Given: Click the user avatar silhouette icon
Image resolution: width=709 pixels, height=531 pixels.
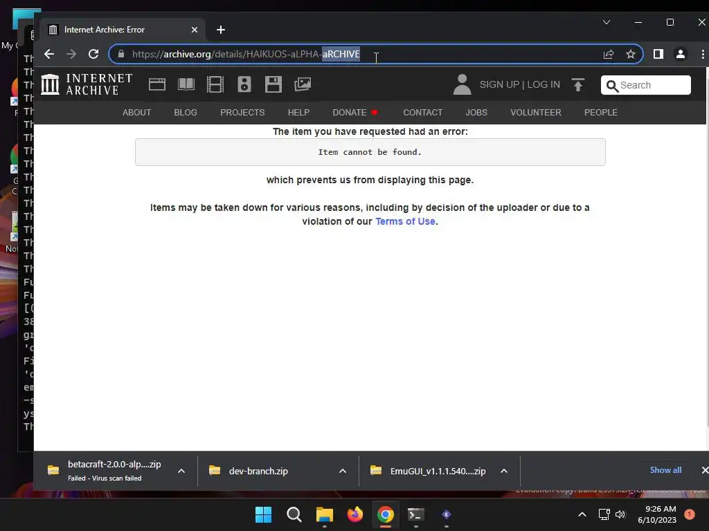Looking at the screenshot, I should 462,84.
